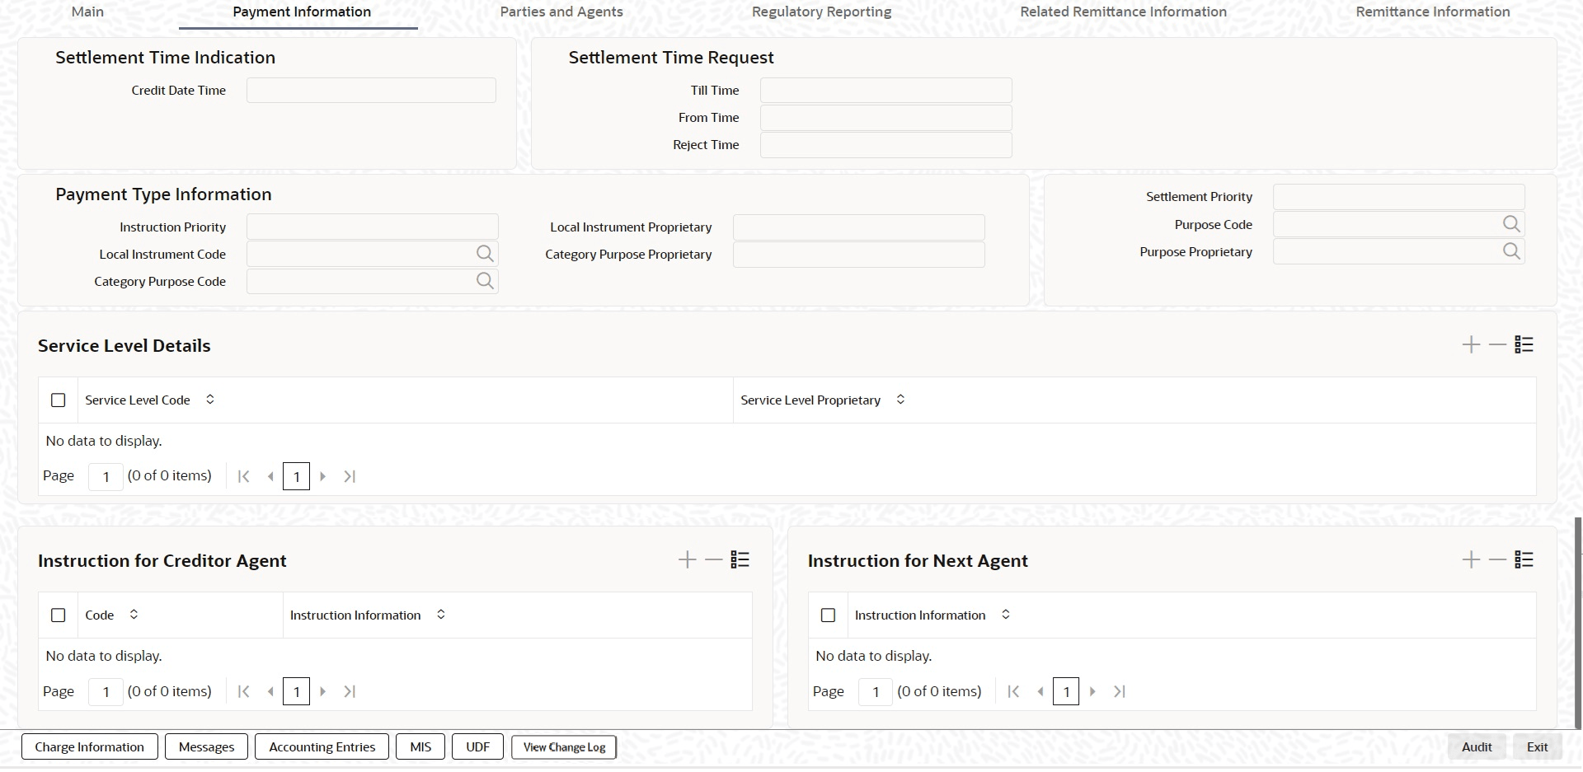1583x772 pixels.
Task: Click the Audit button
Action: (x=1477, y=747)
